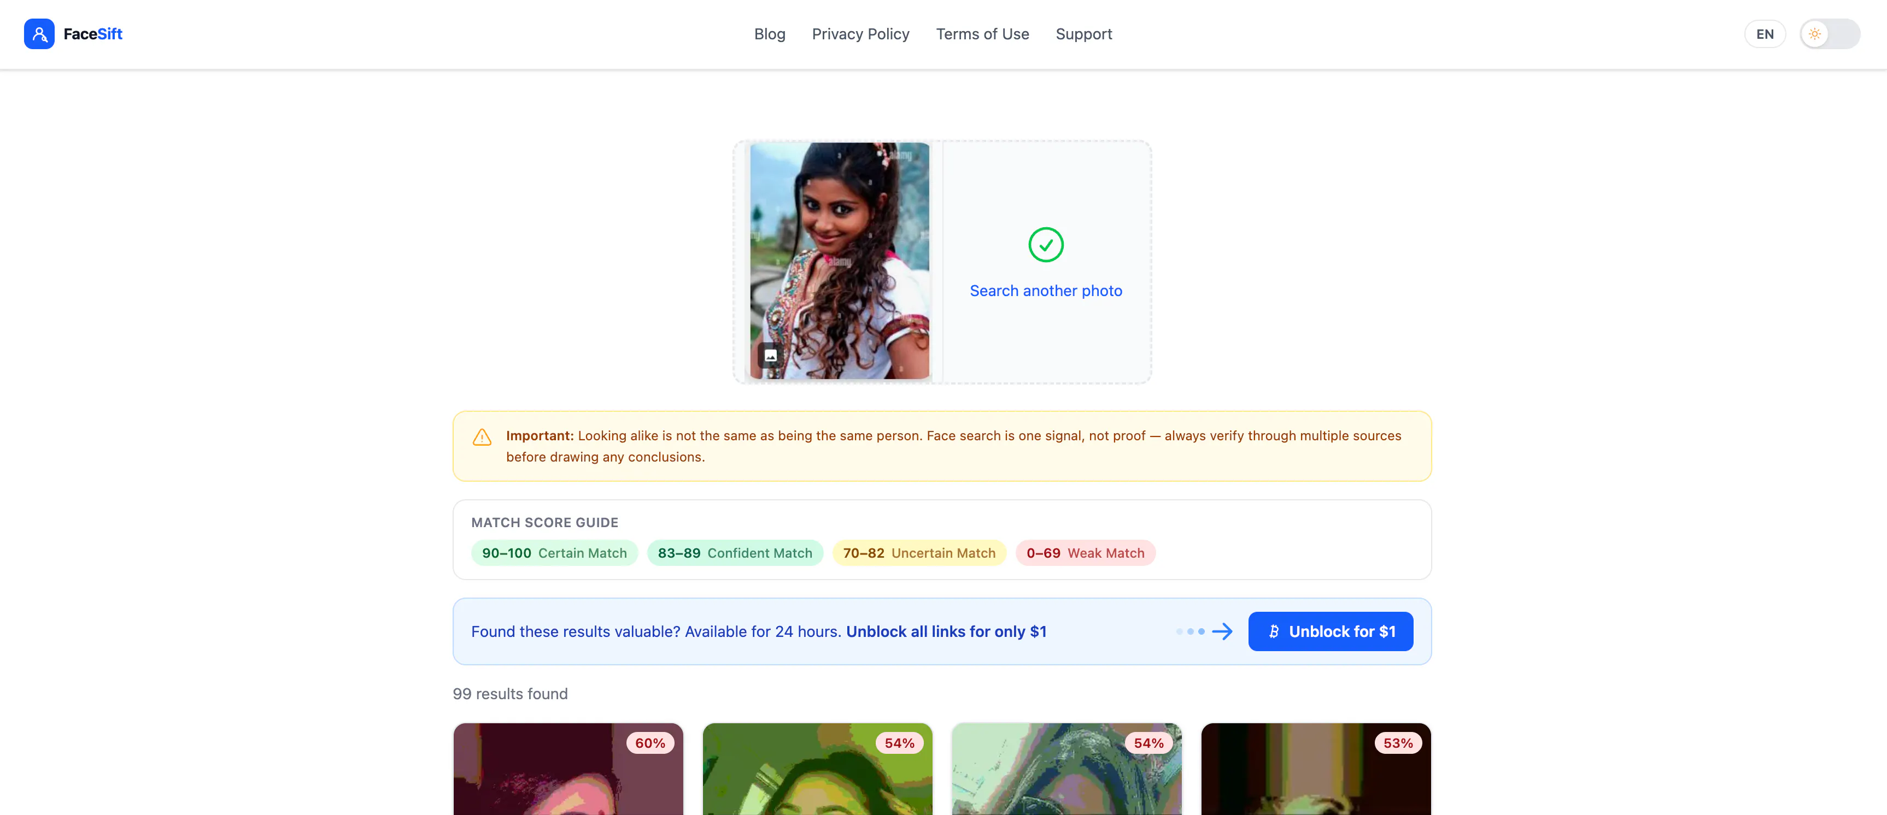The height and width of the screenshot is (815, 1887).
Task: Click the 0–69 Weak Match badge
Action: click(1085, 553)
